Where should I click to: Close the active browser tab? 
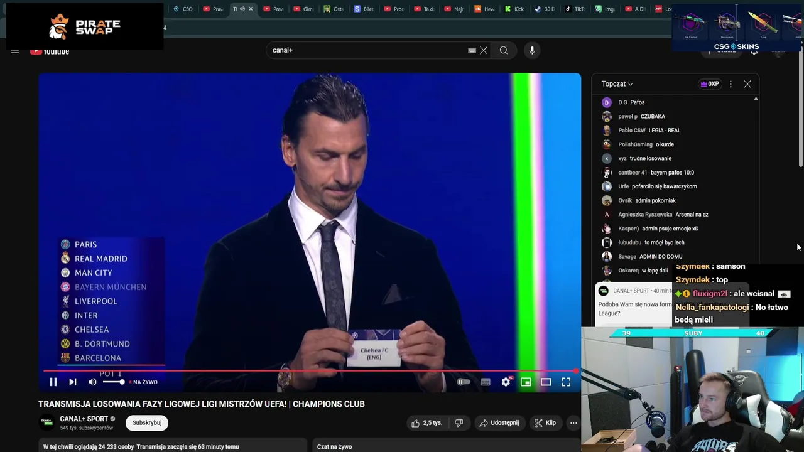click(251, 9)
